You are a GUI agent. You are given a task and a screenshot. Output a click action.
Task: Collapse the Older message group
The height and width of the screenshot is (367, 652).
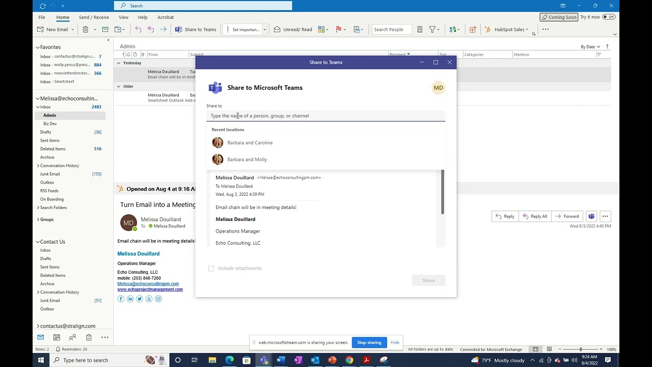pyautogui.click(x=119, y=87)
